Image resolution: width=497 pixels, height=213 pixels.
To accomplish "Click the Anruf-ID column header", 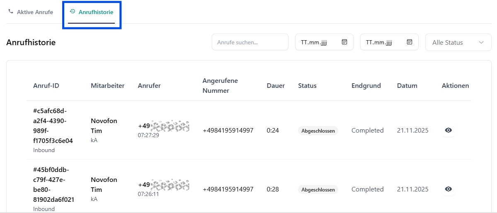I will point(46,86).
